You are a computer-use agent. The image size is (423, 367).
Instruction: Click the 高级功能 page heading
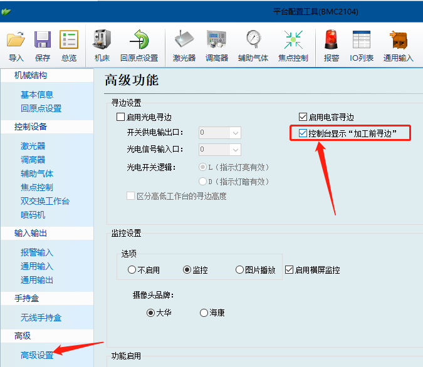point(132,80)
